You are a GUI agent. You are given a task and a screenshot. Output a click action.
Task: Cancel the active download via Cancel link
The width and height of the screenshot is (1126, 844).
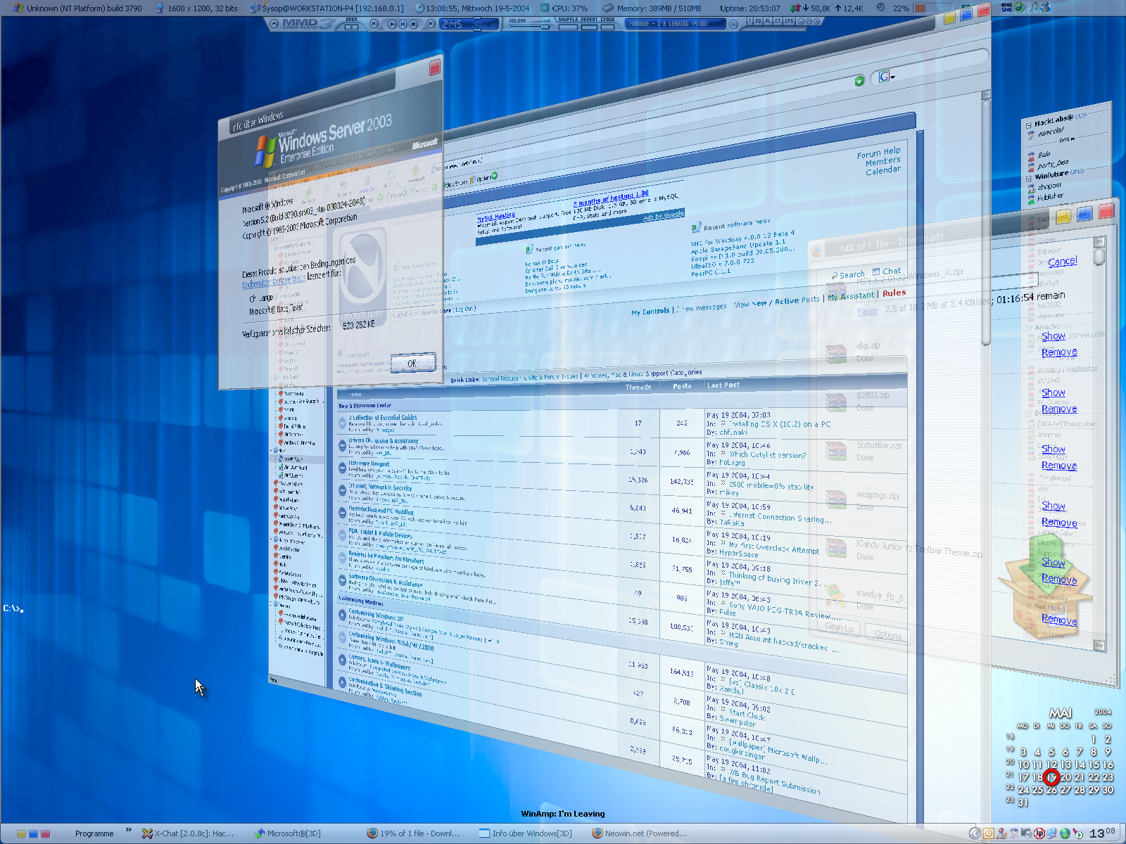pos(1062,262)
